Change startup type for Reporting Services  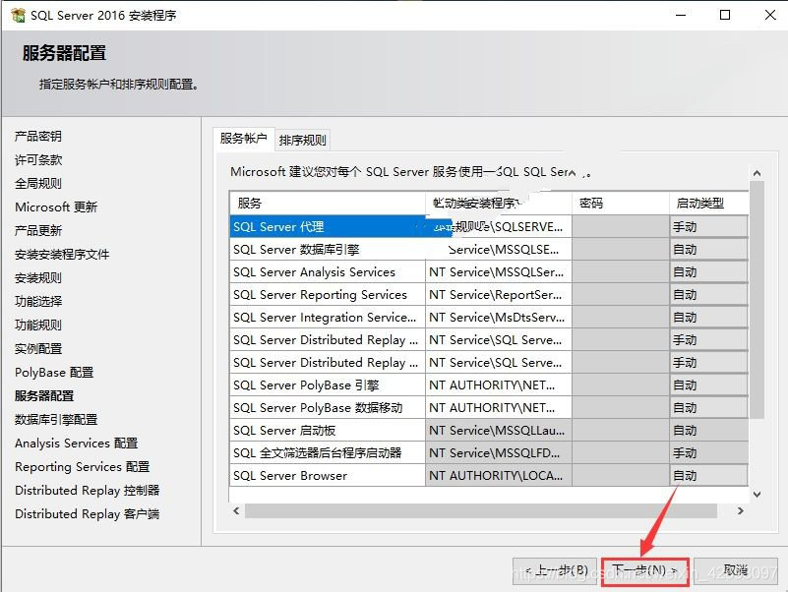[x=708, y=294]
